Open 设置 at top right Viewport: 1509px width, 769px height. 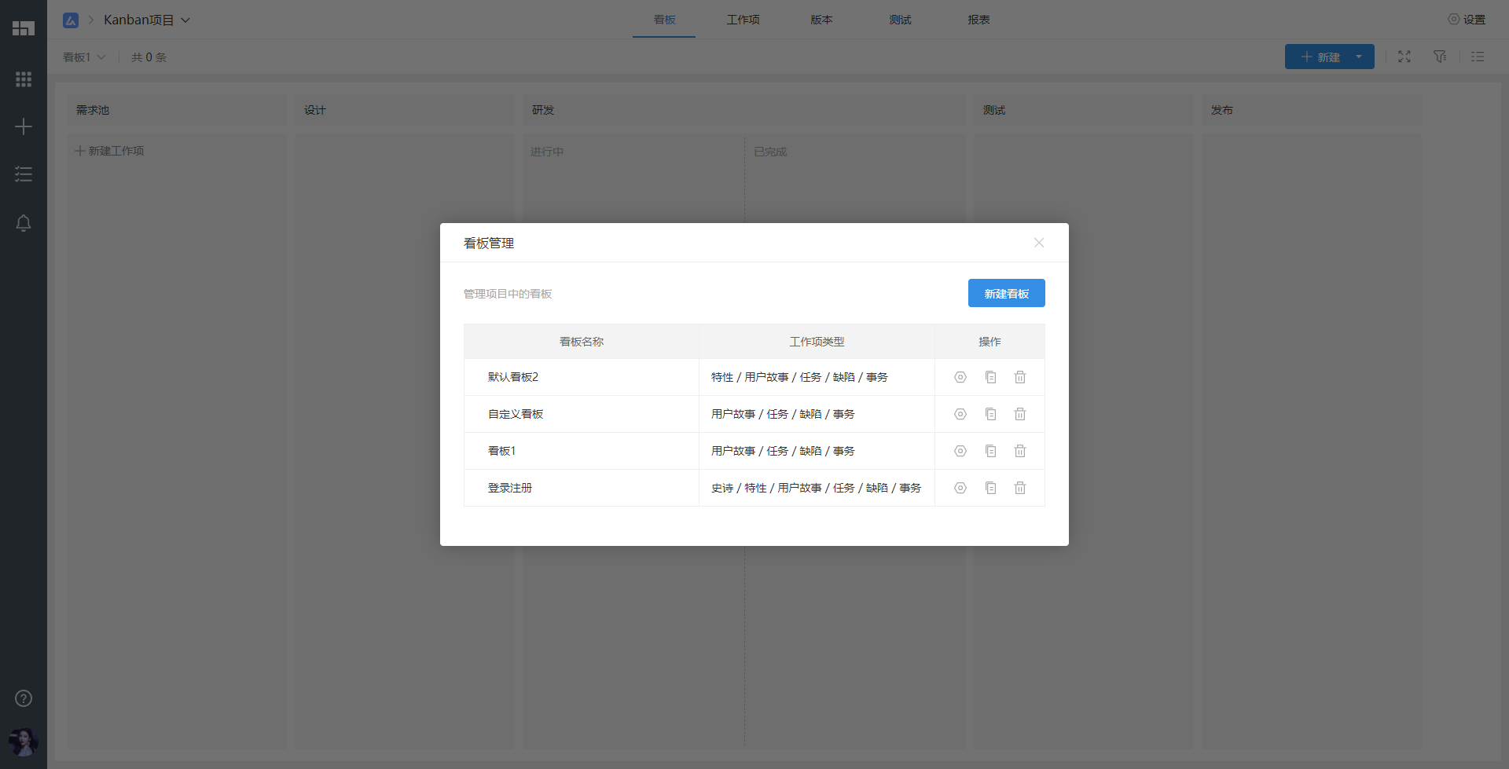click(1467, 20)
